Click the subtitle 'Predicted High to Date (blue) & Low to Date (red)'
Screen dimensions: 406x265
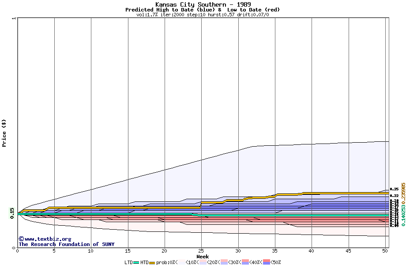(x=203, y=10)
